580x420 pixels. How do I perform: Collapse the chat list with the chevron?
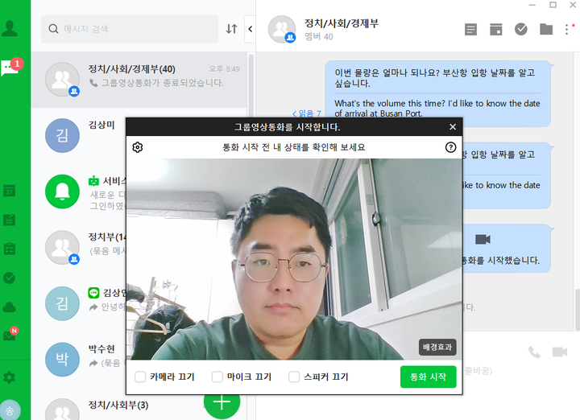click(251, 29)
